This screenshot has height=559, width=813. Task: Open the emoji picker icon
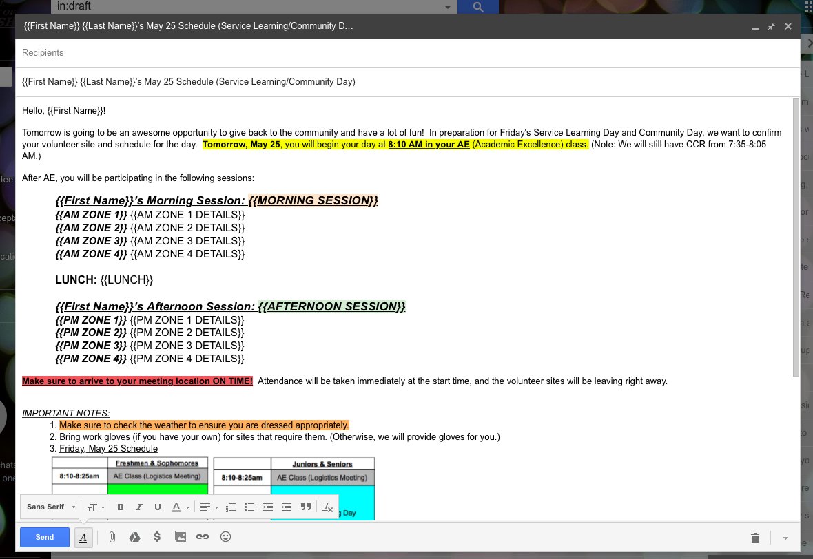pyautogui.click(x=225, y=537)
